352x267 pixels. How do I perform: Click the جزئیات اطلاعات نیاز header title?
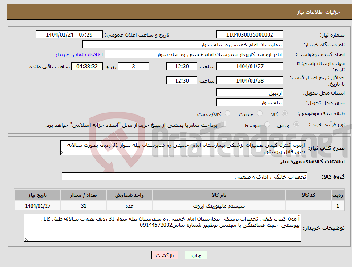click(x=319, y=12)
